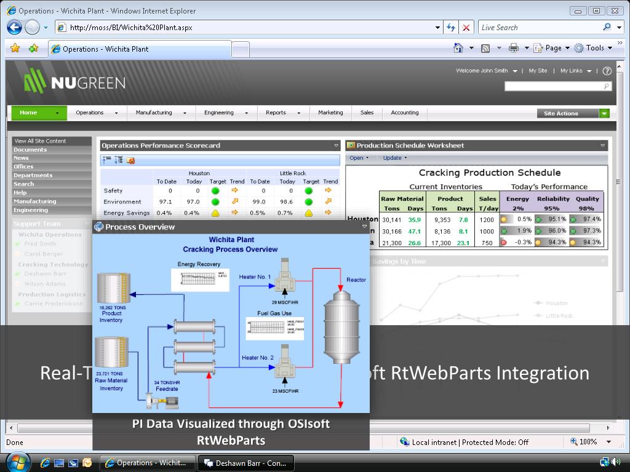Click the scorecard expand rows toolbar icon
This screenshot has width=630, height=472.
(x=119, y=160)
